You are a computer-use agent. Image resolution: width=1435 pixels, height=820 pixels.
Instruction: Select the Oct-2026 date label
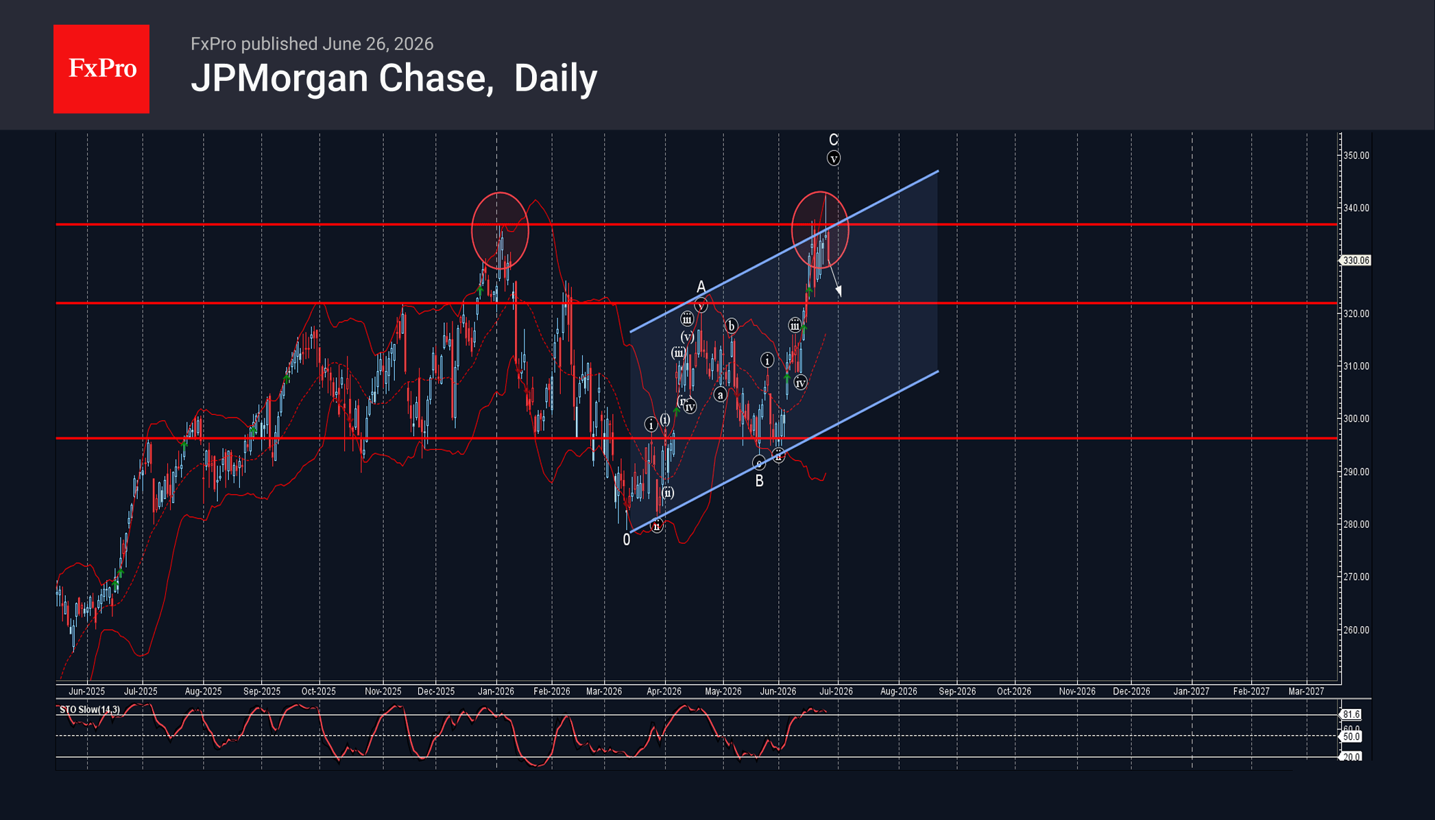click(x=1014, y=691)
